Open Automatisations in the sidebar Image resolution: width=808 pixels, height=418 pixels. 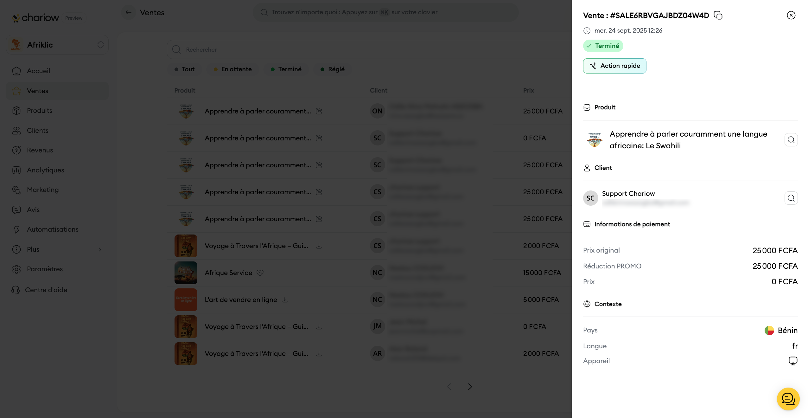(53, 229)
